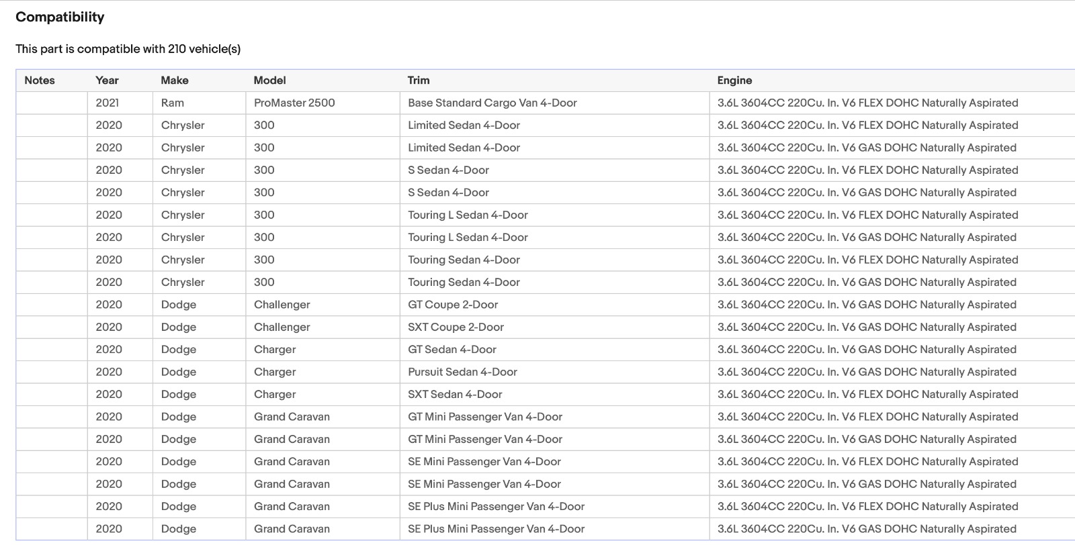Select Touring Sedan 4-Door trim in FLEX row
The width and height of the screenshot is (1075, 545).
click(x=464, y=260)
